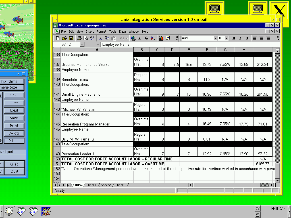Open the Format menu
The width and height of the screenshot is (291, 218).
101,32
